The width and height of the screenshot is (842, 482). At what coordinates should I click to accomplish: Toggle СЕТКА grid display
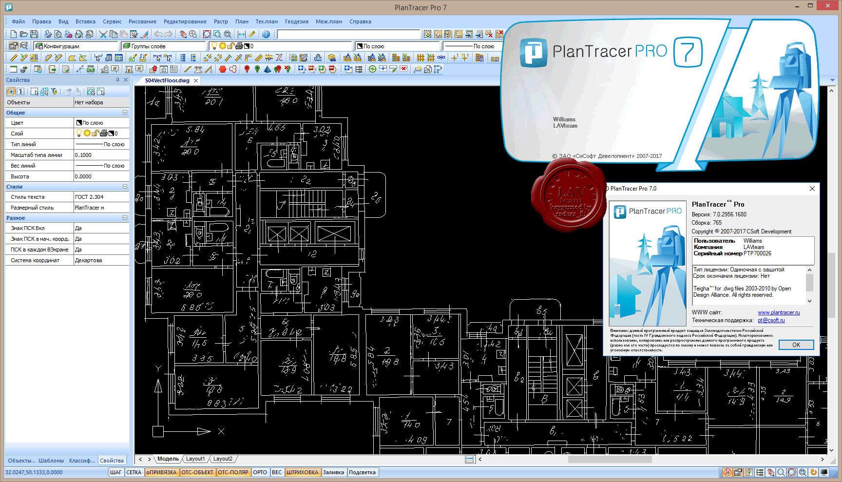tap(134, 472)
